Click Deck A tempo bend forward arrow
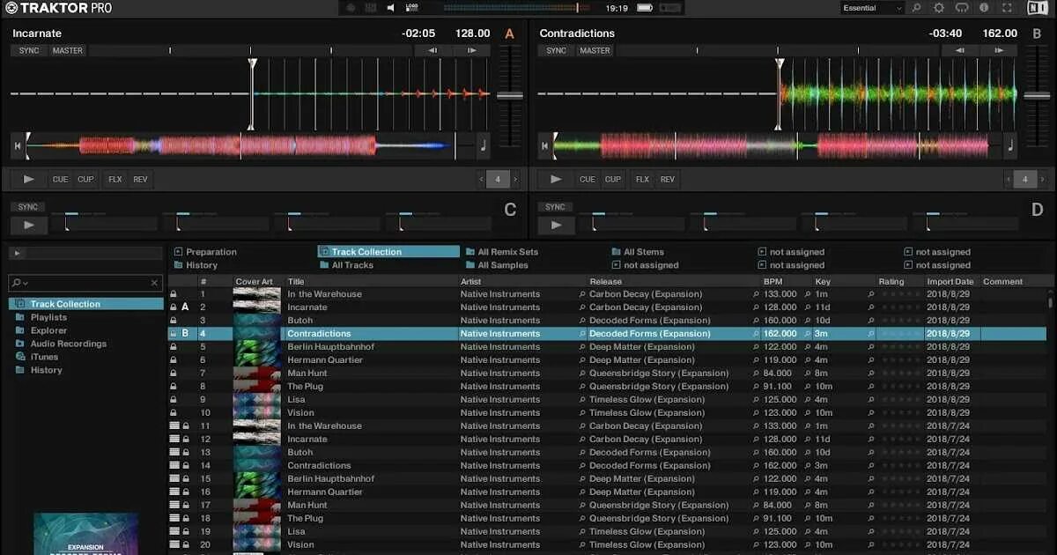The image size is (1057, 555). [473, 50]
